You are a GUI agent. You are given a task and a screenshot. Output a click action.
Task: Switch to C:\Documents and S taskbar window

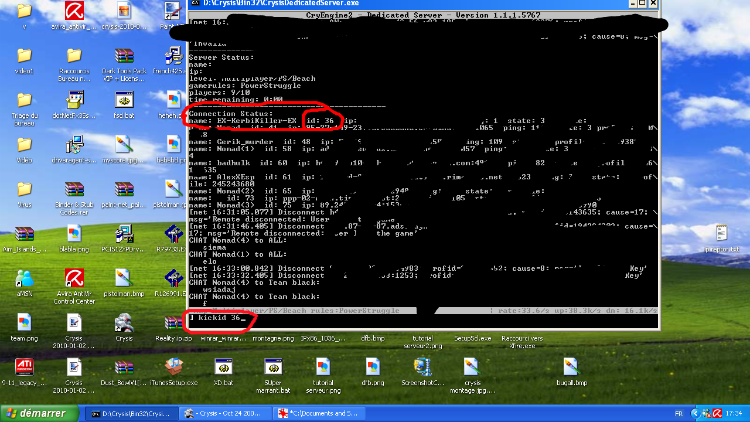point(321,413)
